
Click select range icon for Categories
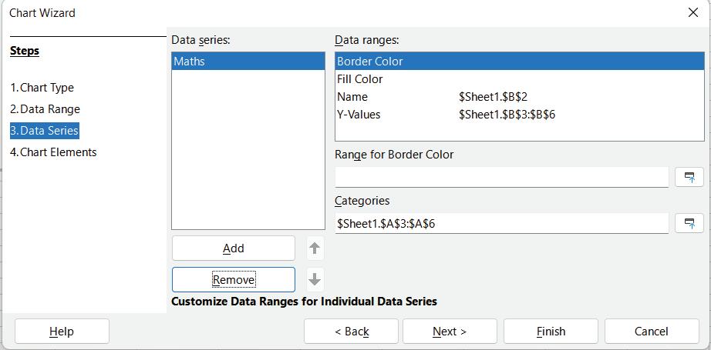pyautogui.click(x=689, y=223)
